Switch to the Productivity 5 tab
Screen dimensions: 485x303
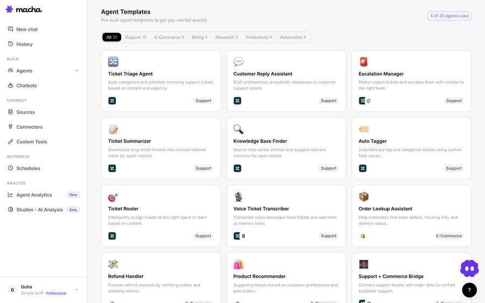tap(259, 37)
